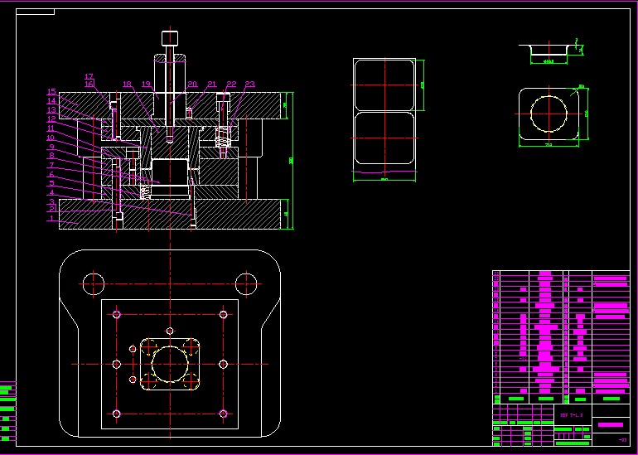The width and height of the screenshot is (638, 455).
Task: Select part callout number 6
Action: [51, 175]
